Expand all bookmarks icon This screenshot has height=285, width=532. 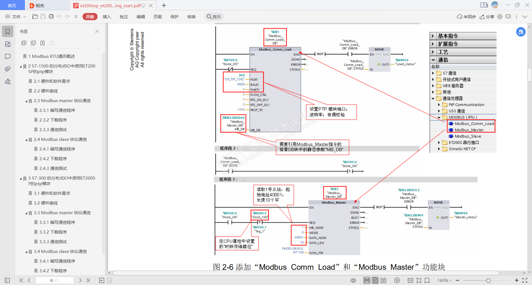click(x=24, y=43)
